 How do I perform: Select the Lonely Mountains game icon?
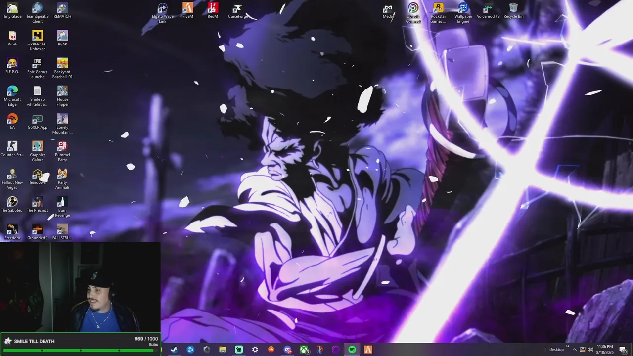[x=62, y=124]
